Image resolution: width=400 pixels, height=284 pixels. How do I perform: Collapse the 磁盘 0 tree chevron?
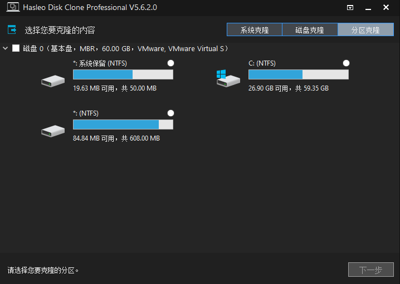pos(6,48)
